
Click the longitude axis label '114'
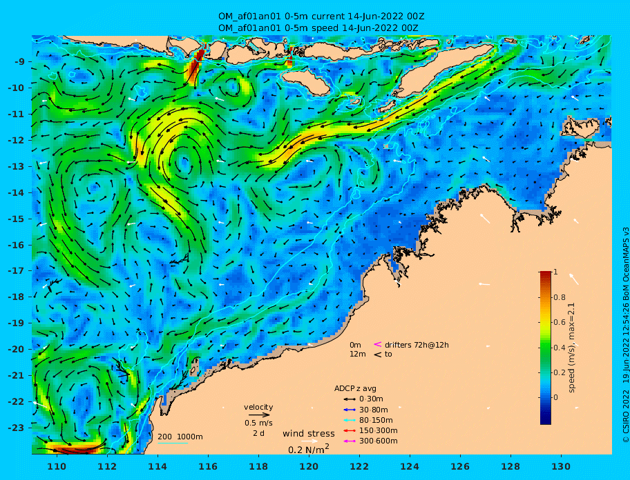coord(158,466)
